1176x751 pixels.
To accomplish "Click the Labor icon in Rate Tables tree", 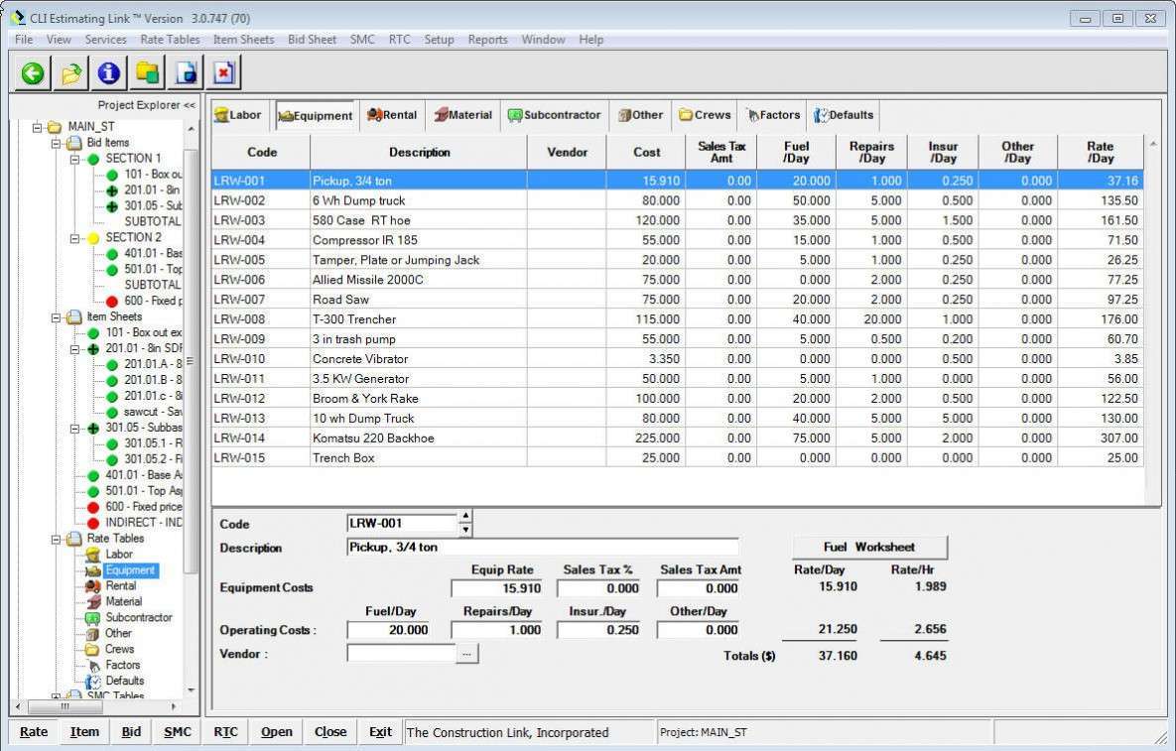I will tap(93, 555).
